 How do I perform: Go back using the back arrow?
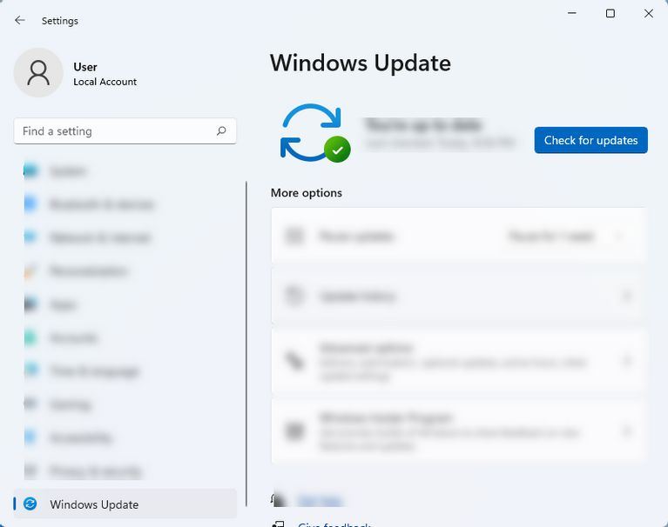coord(20,20)
